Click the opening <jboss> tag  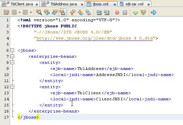27,50
